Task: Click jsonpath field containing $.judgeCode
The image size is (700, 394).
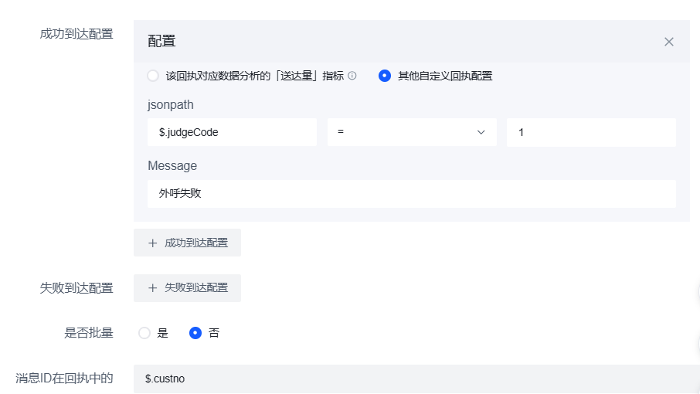Action: tap(232, 132)
